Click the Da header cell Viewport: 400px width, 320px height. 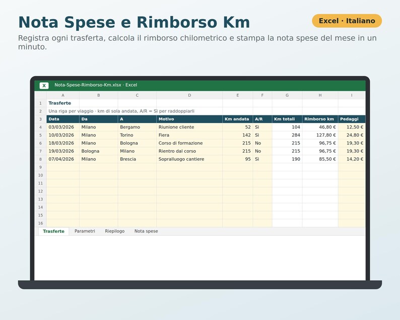click(98, 119)
